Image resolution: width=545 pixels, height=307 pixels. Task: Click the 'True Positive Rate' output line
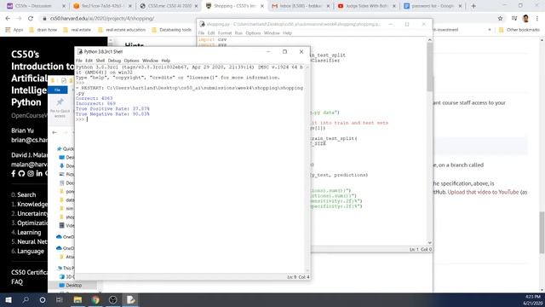[112, 108]
